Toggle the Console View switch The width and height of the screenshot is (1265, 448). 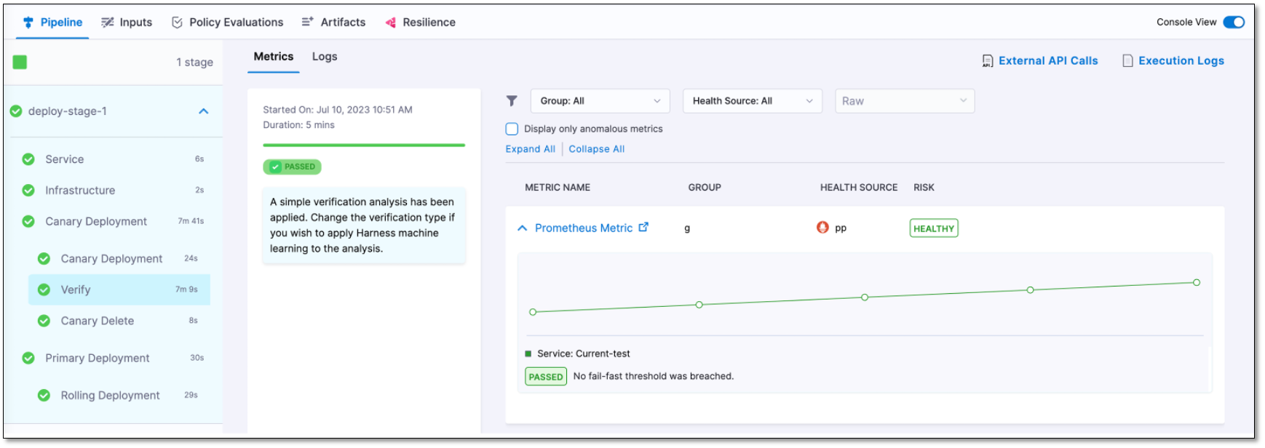point(1234,23)
